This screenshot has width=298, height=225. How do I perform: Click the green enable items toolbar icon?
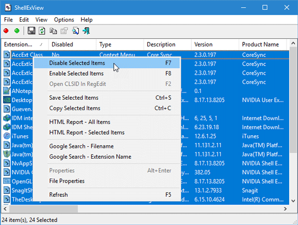(17, 31)
